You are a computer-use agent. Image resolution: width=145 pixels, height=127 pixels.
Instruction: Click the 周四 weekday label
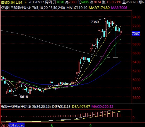[49, 2]
